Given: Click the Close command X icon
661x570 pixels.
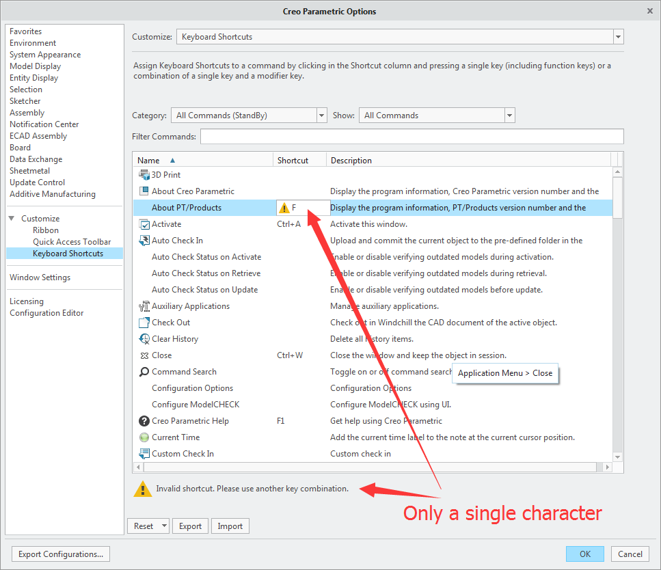Looking at the screenshot, I should click(x=144, y=355).
